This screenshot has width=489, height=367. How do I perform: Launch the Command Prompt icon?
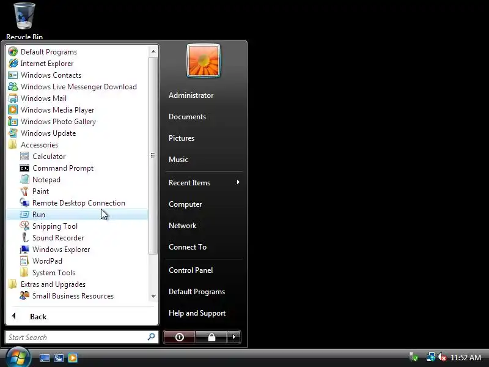pyautogui.click(x=24, y=168)
